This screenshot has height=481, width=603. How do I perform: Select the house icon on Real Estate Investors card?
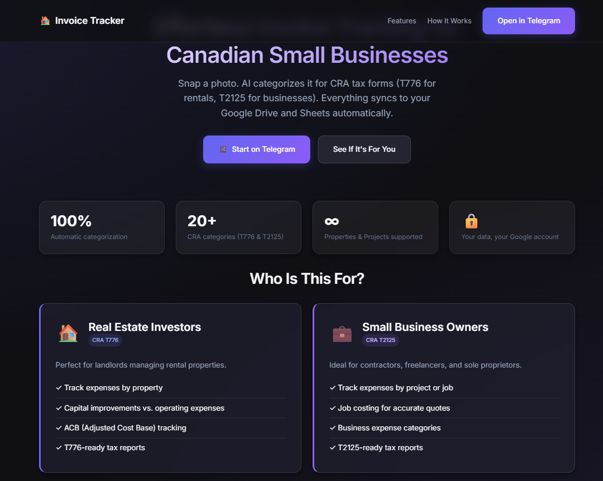(x=68, y=333)
